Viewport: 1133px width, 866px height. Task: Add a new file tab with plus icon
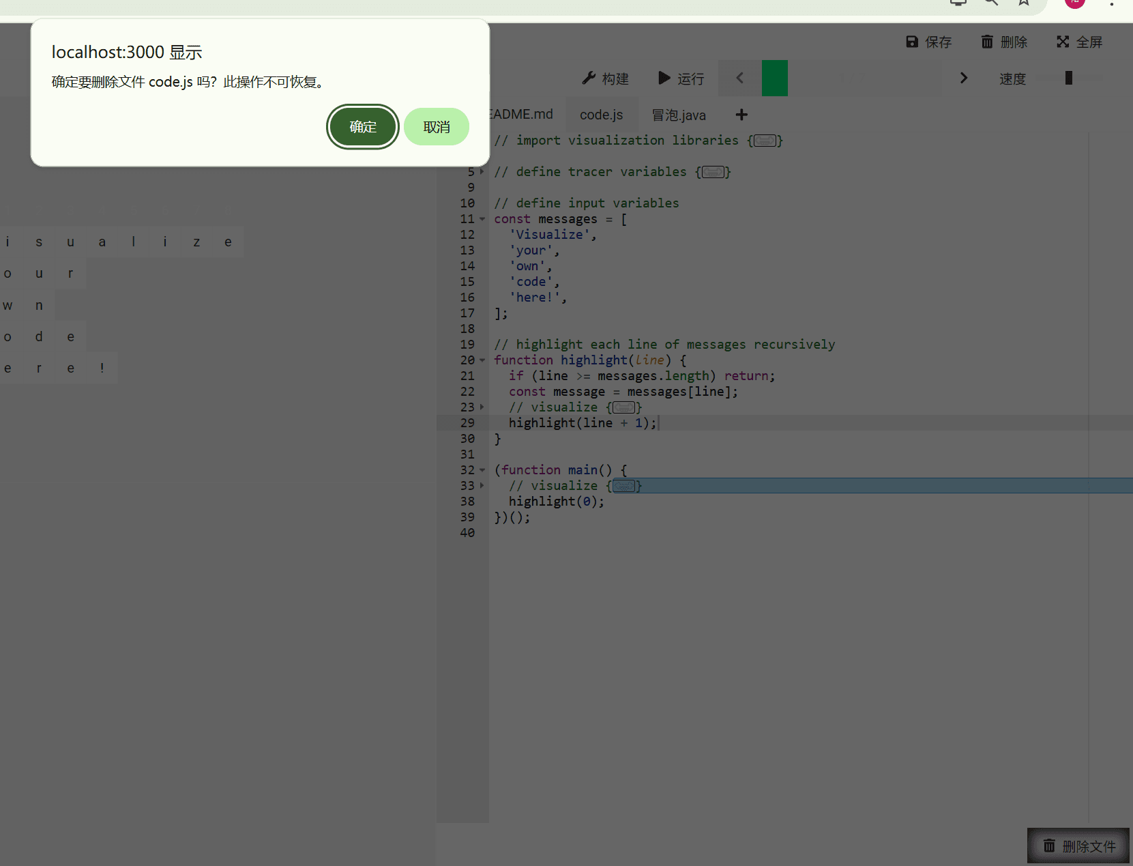coord(741,115)
